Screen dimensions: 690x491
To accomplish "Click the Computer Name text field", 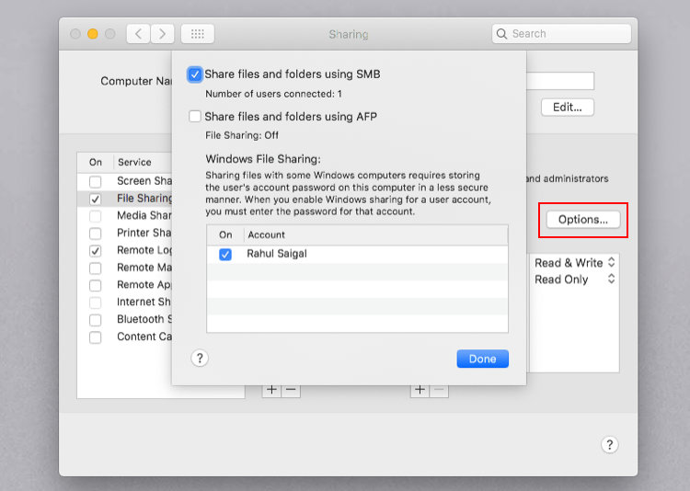I will (x=559, y=81).
